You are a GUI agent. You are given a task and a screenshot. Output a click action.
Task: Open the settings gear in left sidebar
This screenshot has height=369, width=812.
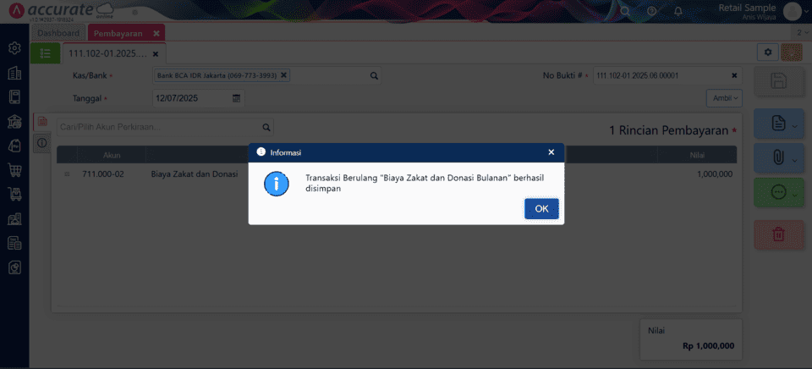click(14, 48)
